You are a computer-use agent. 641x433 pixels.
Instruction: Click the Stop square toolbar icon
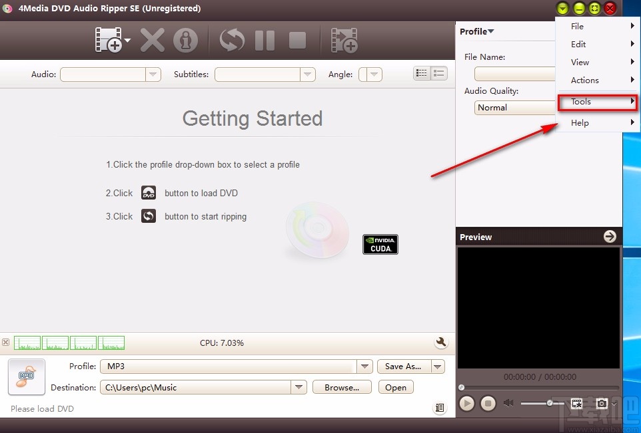(x=297, y=40)
